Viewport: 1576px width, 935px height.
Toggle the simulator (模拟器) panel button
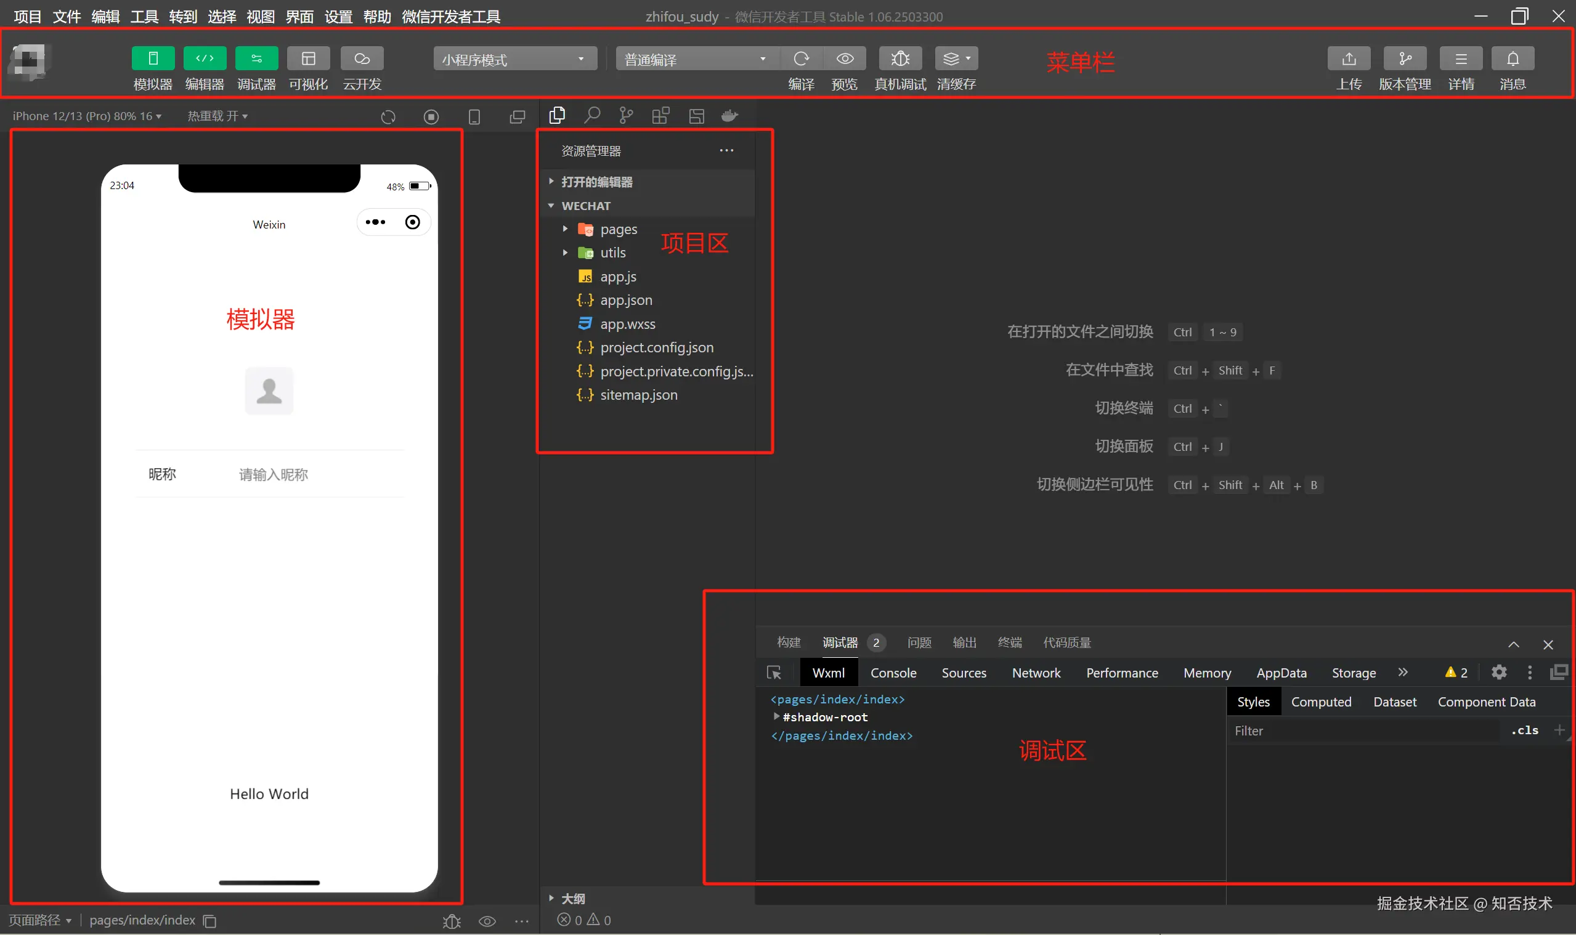[153, 59]
